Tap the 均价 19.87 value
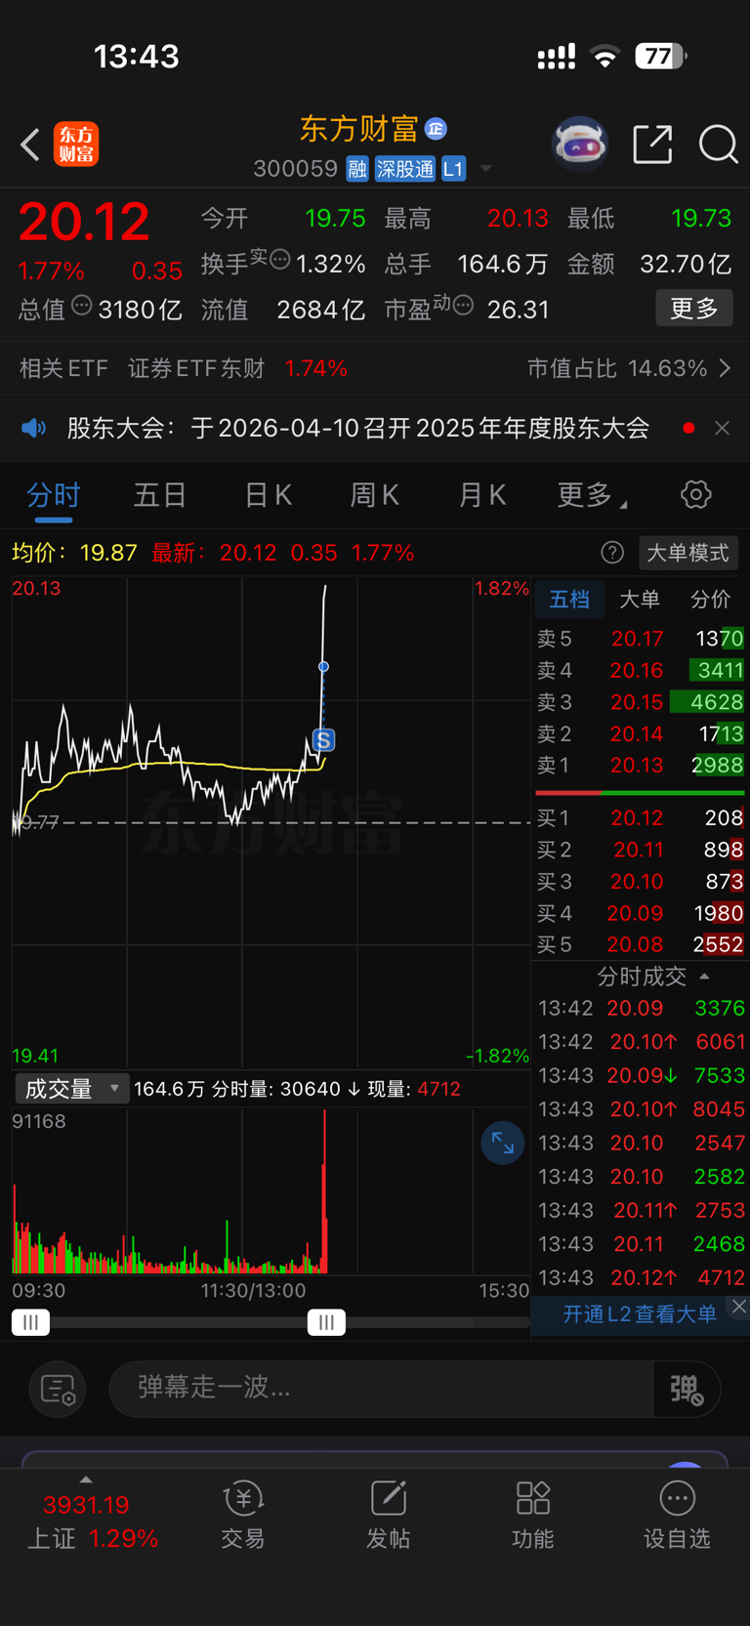This screenshot has height=1626, width=751. [x=108, y=553]
